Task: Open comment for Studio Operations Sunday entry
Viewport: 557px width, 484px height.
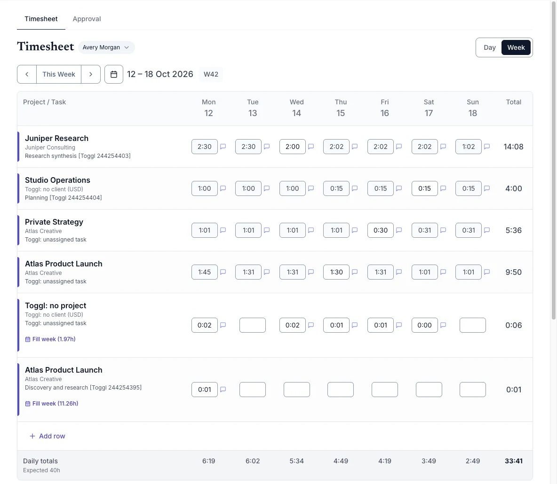Action: click(487, 188)
